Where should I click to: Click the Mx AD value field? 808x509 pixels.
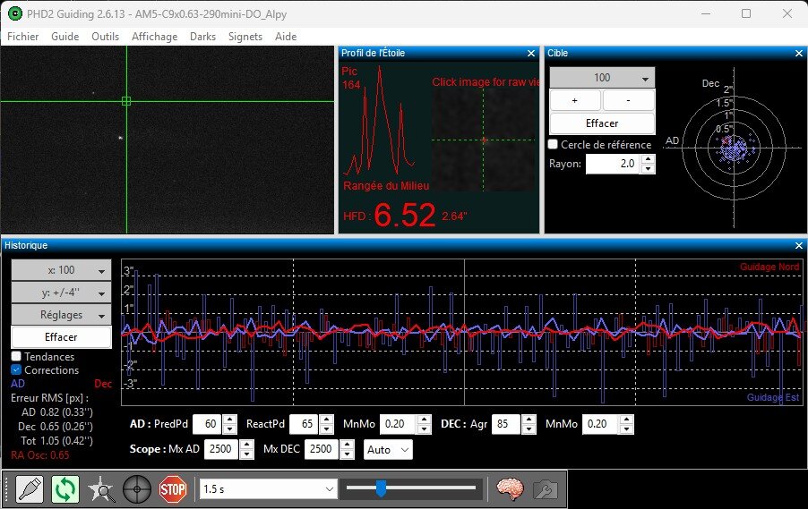222,449
